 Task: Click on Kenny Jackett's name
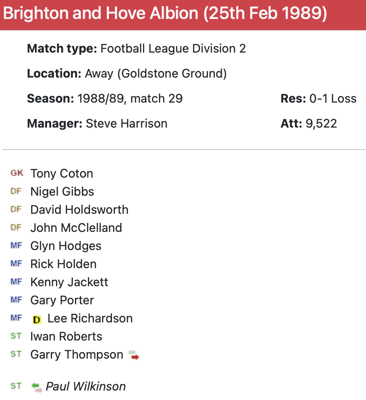tap(69, 282)
